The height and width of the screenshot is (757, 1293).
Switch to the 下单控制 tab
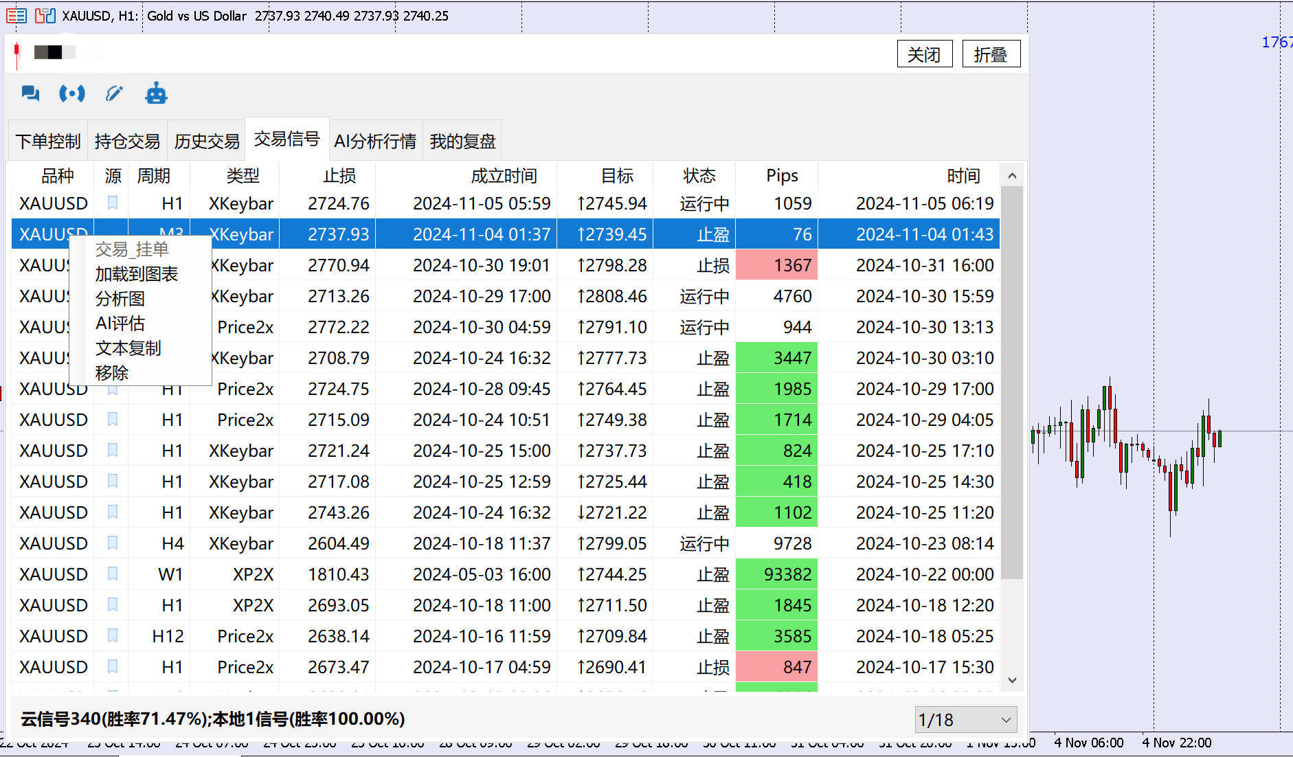[x=48, y=142]
